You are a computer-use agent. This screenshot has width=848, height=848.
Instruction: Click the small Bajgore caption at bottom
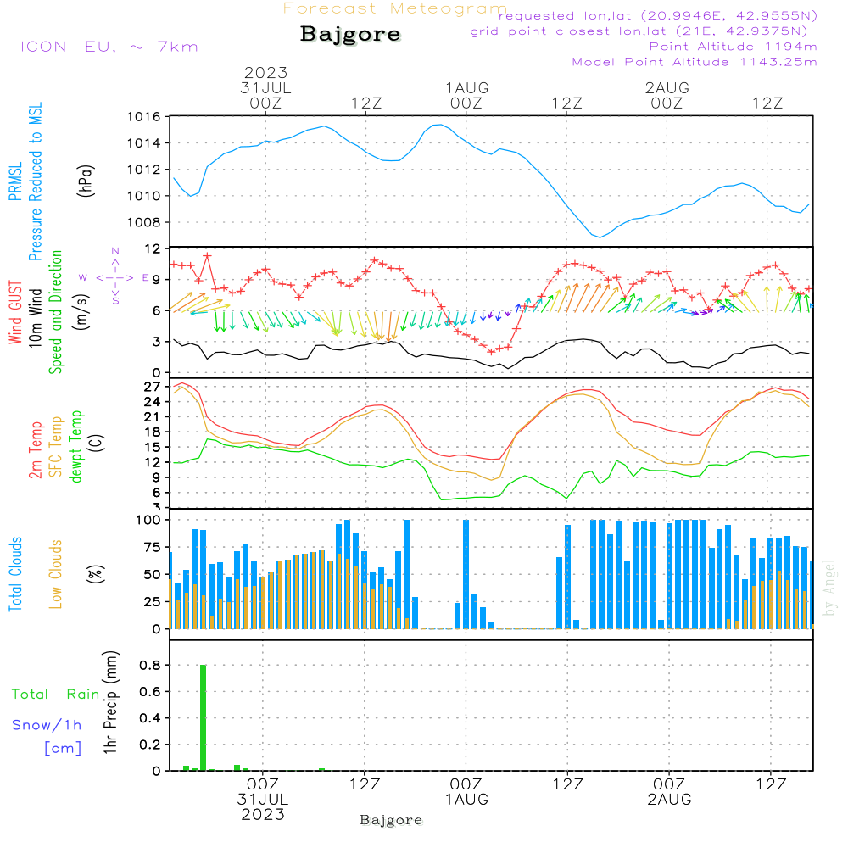(x=391, y=820)
